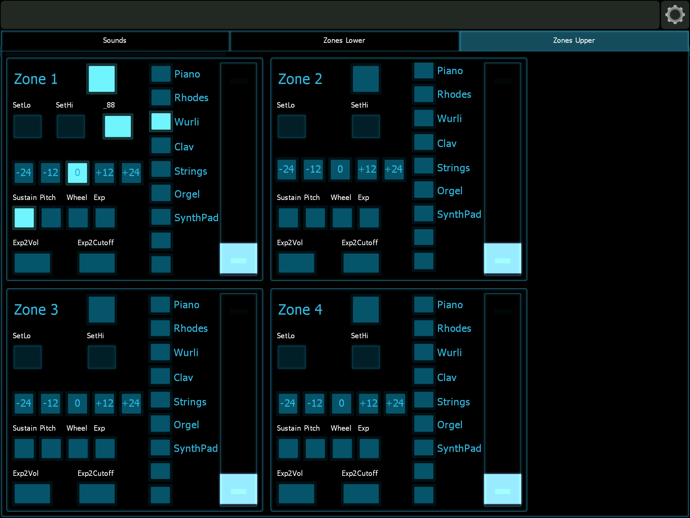Switch to the Sounds tab
Viewport: 690px width, 518px height.
click(x=115, y=40)
